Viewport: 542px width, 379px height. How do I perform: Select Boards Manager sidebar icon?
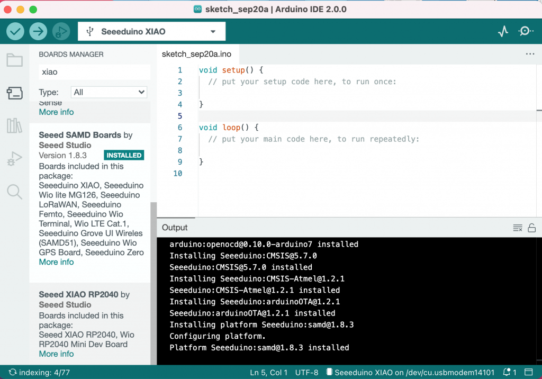click(14, 93)
